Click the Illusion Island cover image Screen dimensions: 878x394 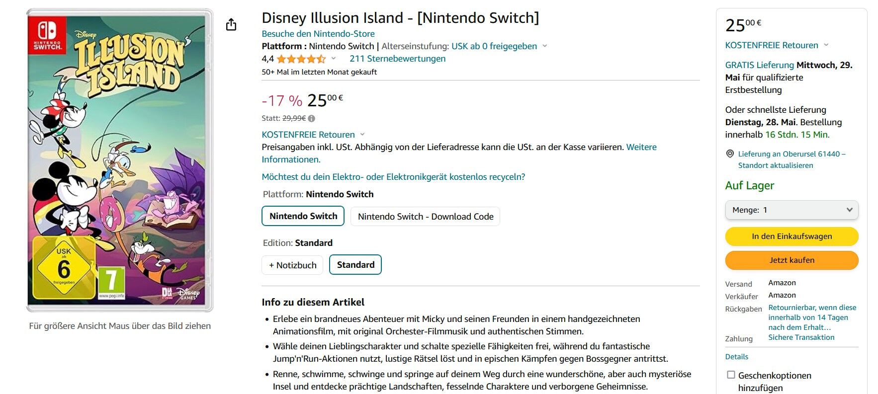[x=120, y=160]
